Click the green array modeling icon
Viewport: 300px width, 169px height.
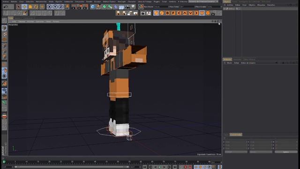[110, 7]
